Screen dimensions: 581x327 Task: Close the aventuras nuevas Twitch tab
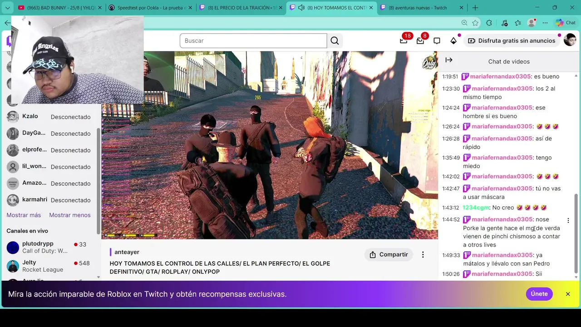(462, 8)
